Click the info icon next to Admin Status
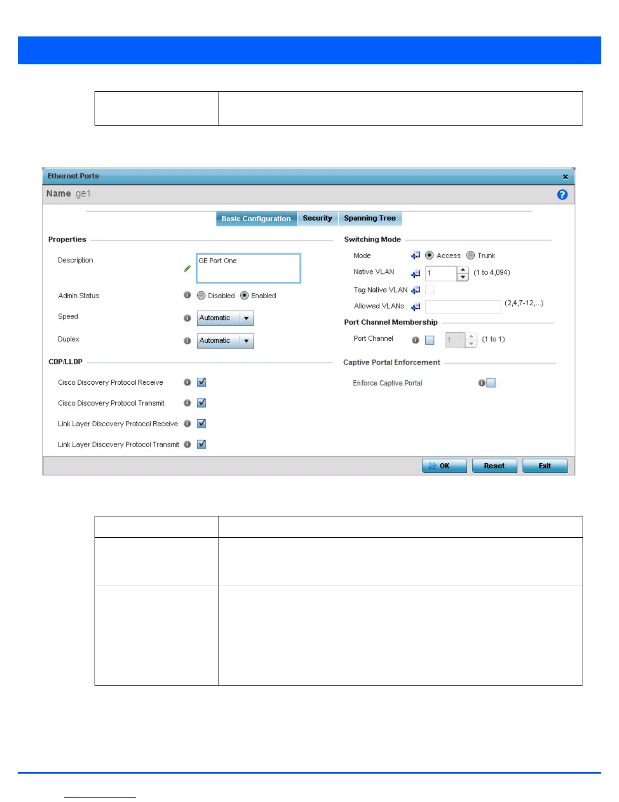This screenshot has width=619, height=802. [187, 295]
